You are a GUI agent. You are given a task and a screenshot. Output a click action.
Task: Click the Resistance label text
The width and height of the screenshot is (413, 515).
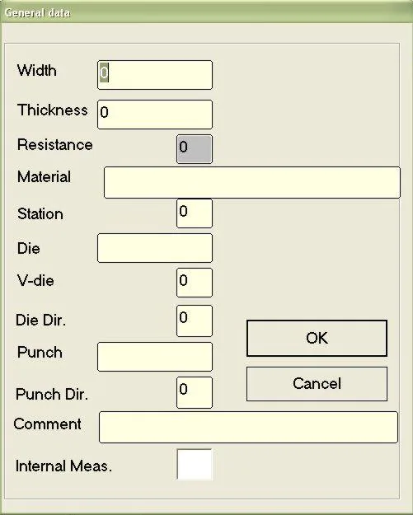click(x=55, y=144)
